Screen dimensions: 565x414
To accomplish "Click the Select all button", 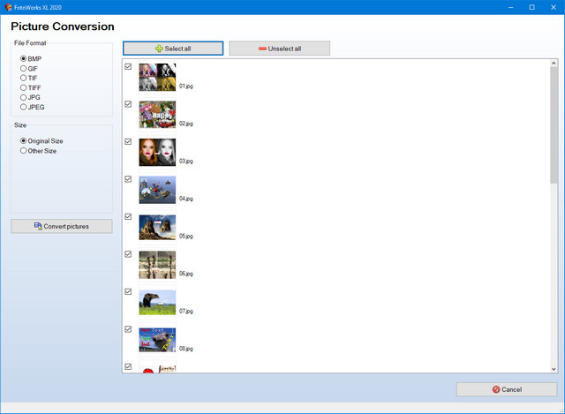I will coord(173,49).
